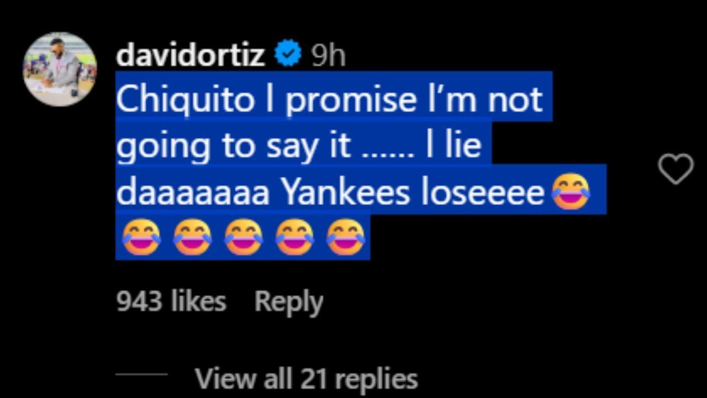Image resolution: width=707 pixels, height=398 pixels.
Task: Expand View all 21 replies
Action: click(306, 379)
